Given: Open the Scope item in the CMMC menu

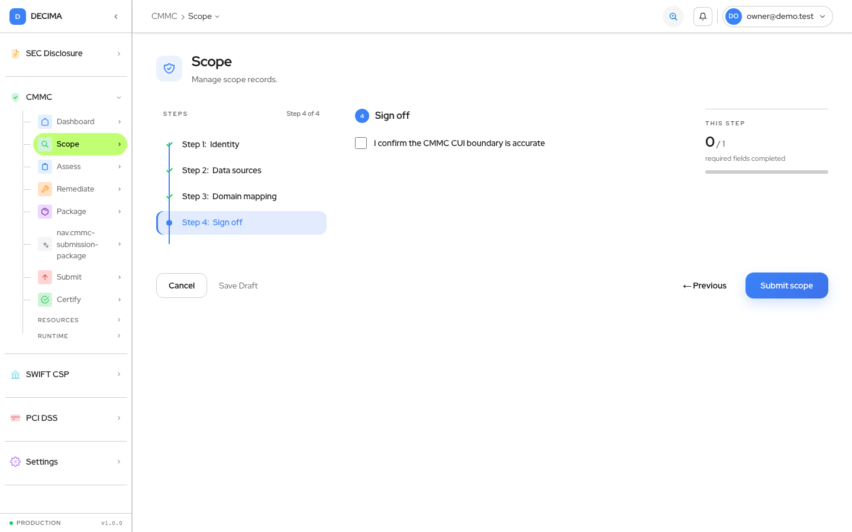Looking at the screenshot, I should click(80, 144).
